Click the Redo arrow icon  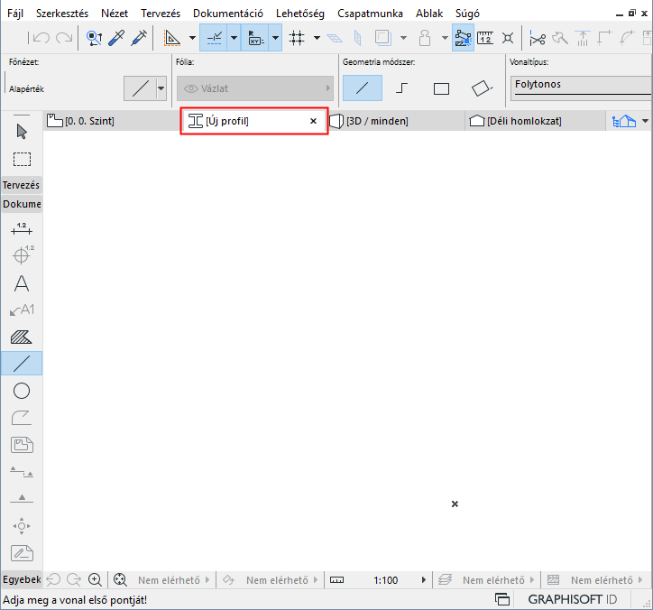[64, 38]
